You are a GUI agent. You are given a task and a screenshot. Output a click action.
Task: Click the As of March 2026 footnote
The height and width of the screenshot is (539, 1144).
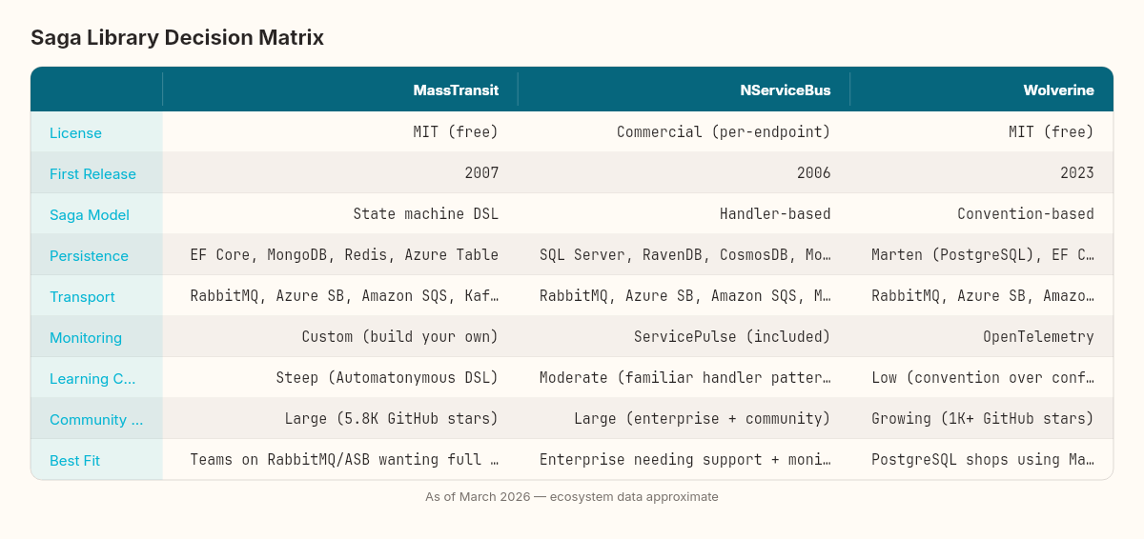572,497
